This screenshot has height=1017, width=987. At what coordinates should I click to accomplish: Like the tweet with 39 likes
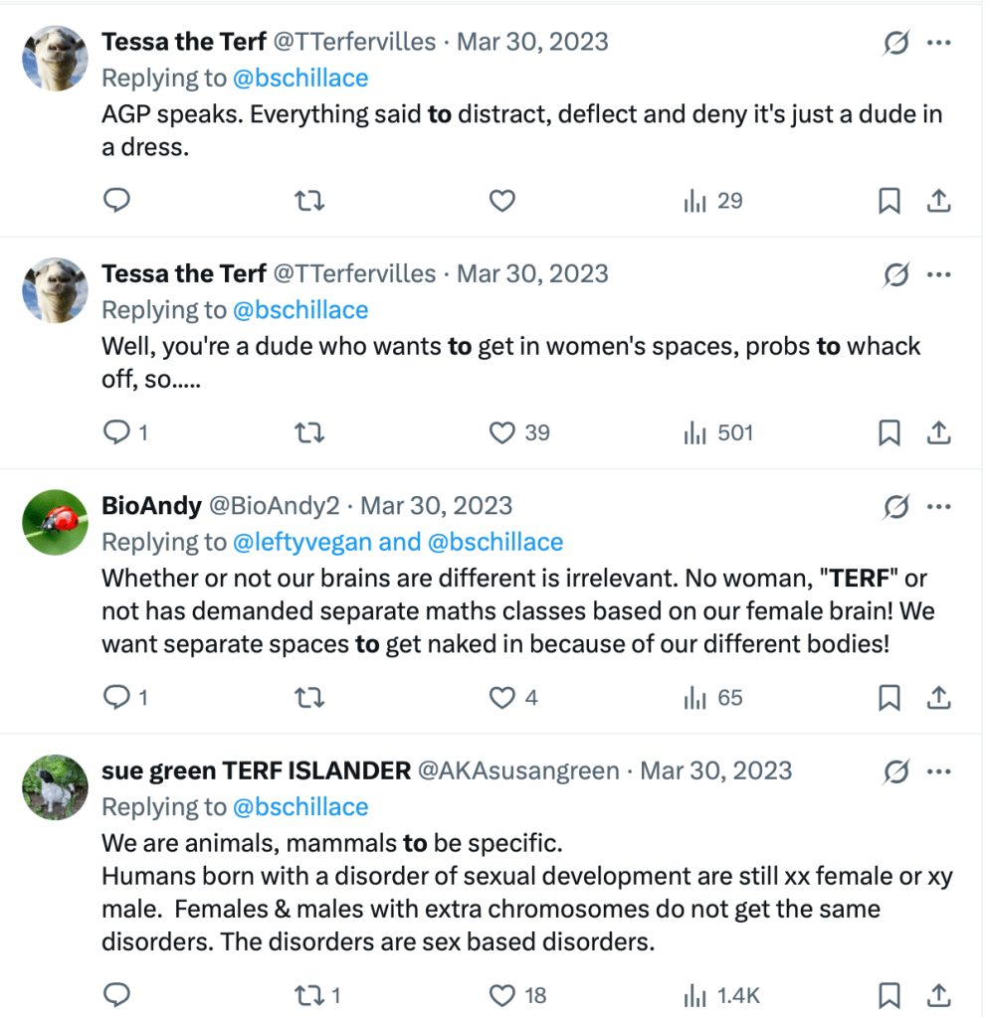pos(502,433)
